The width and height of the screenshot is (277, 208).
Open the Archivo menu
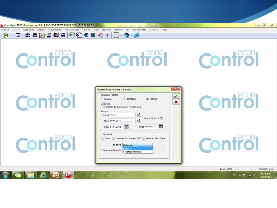tap(5, 30)
